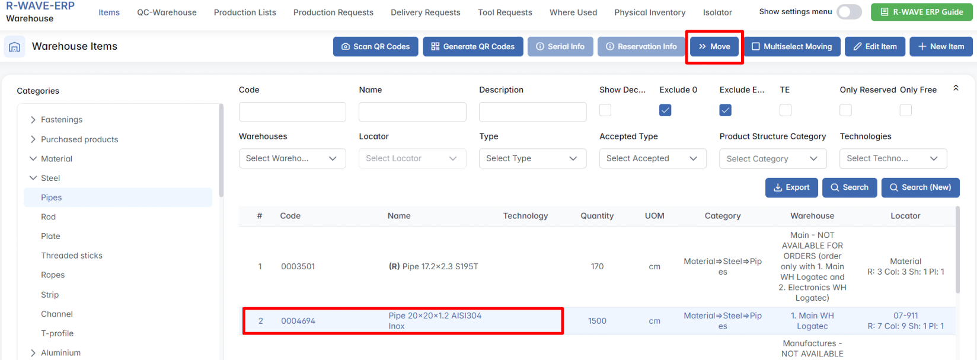Expand the Fastenings category
The width and height of the screenshot is (977, 360).
click(x=33, y=120)
